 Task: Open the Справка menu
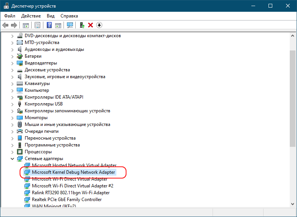(x=69, y=16)
